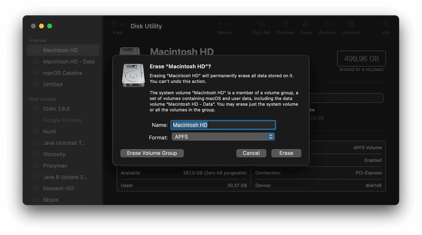This screenshot has width=422, height=235.
Task: Select the Untitled volume in sidebar
Action: click(53, 84)
